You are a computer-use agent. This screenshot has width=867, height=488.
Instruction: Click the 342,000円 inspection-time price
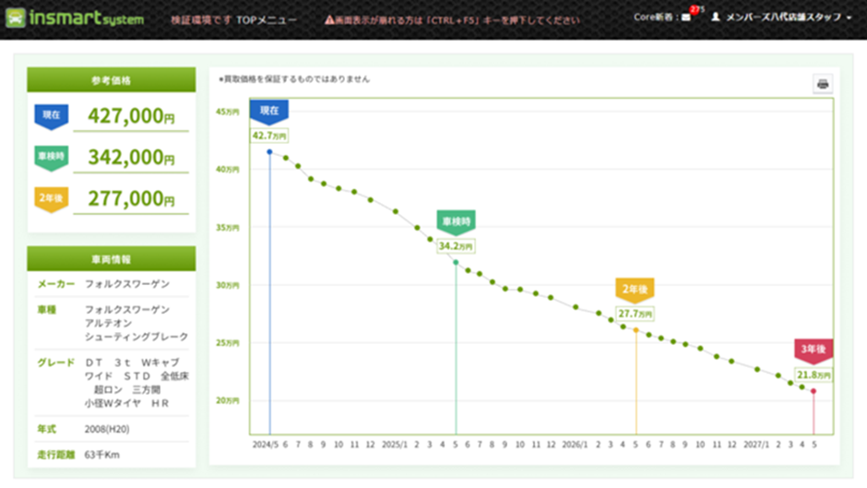[x=130, y=158]
